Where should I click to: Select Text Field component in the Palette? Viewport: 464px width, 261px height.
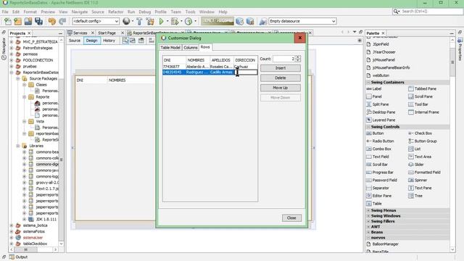pyautogui.click(x=378, y=157)
